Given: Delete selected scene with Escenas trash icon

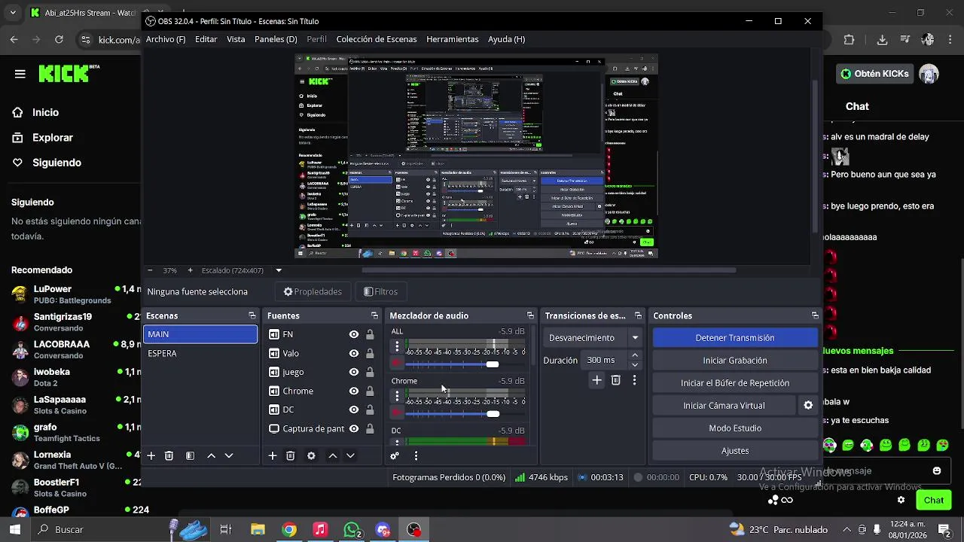Looking at the screenshot, I should pos(169,455).
